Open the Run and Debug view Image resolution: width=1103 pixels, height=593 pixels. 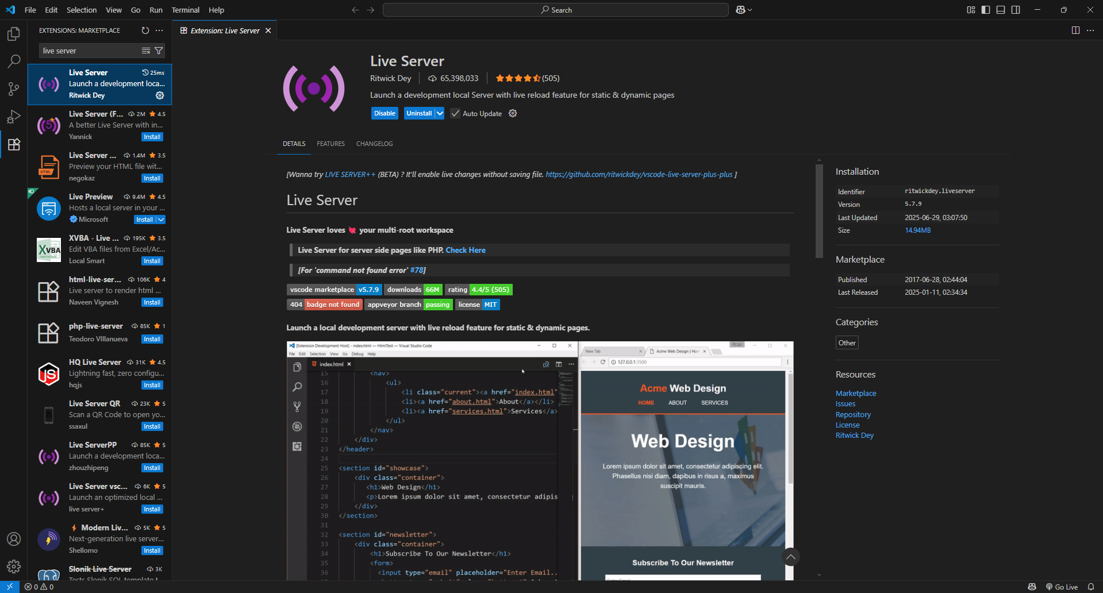click(x=14, y=117)
